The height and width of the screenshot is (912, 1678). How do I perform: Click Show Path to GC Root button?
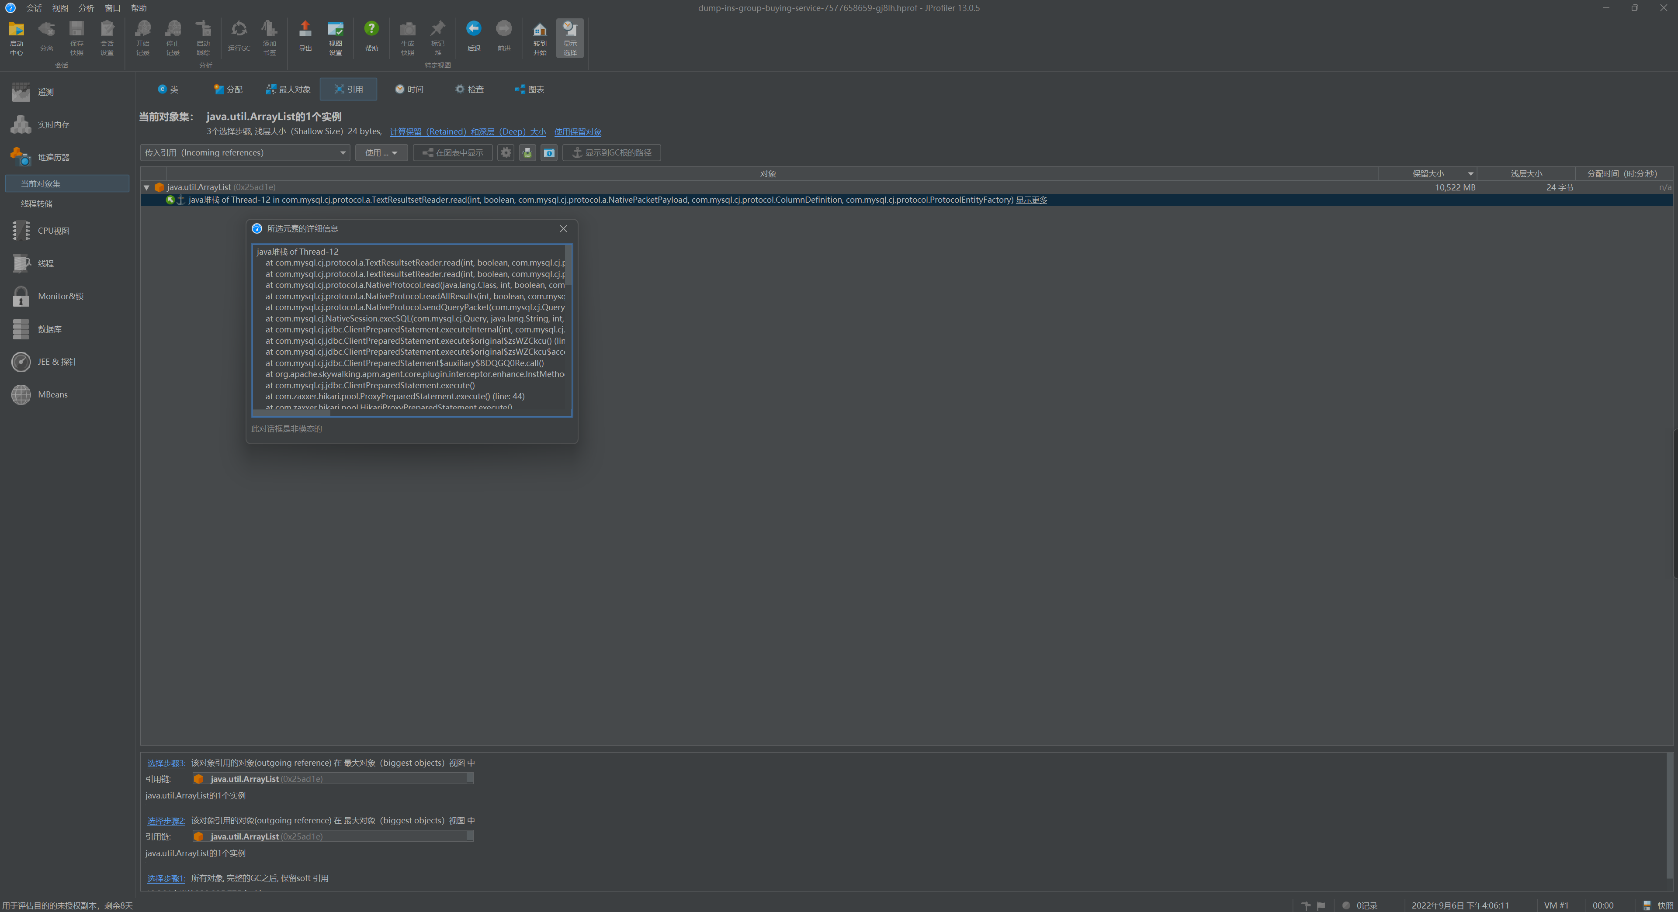tap(612, 152)
